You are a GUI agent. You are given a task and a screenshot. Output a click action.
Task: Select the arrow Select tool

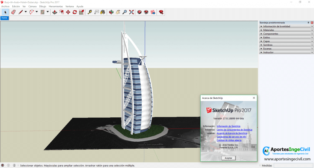pyautogui.click(x=5, y=12)
